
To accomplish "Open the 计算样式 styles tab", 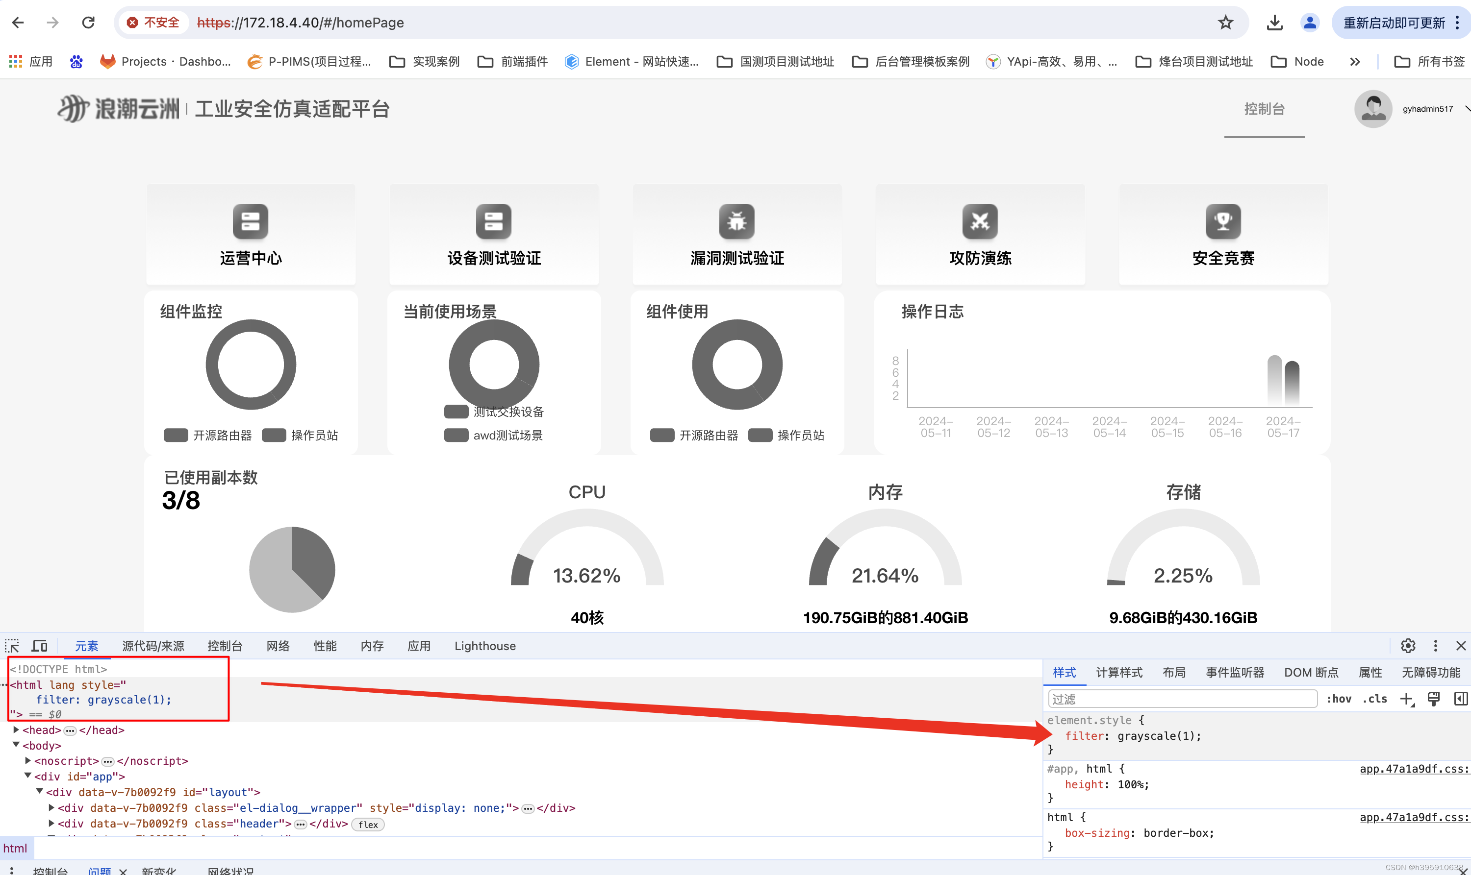I will tap(1119, 672).
